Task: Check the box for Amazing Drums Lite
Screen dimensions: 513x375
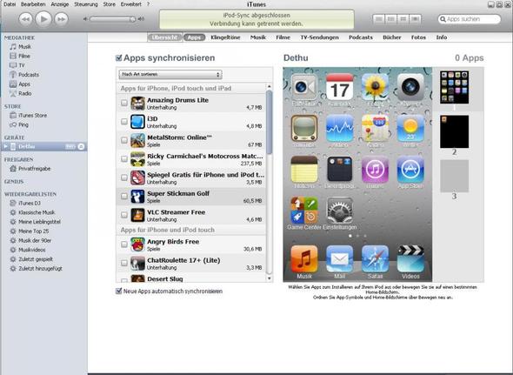Action: point(124,103)
